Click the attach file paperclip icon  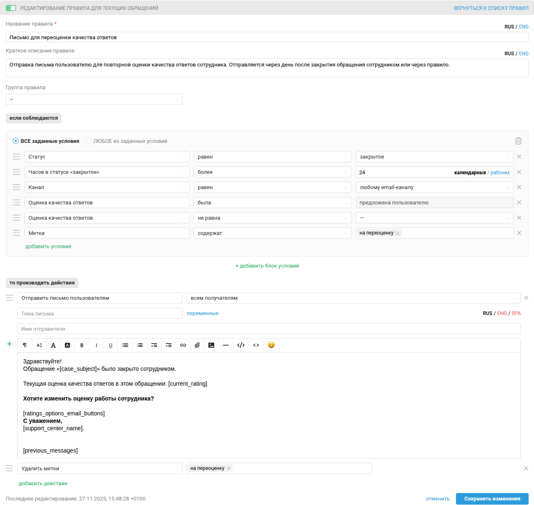(197, 345)
